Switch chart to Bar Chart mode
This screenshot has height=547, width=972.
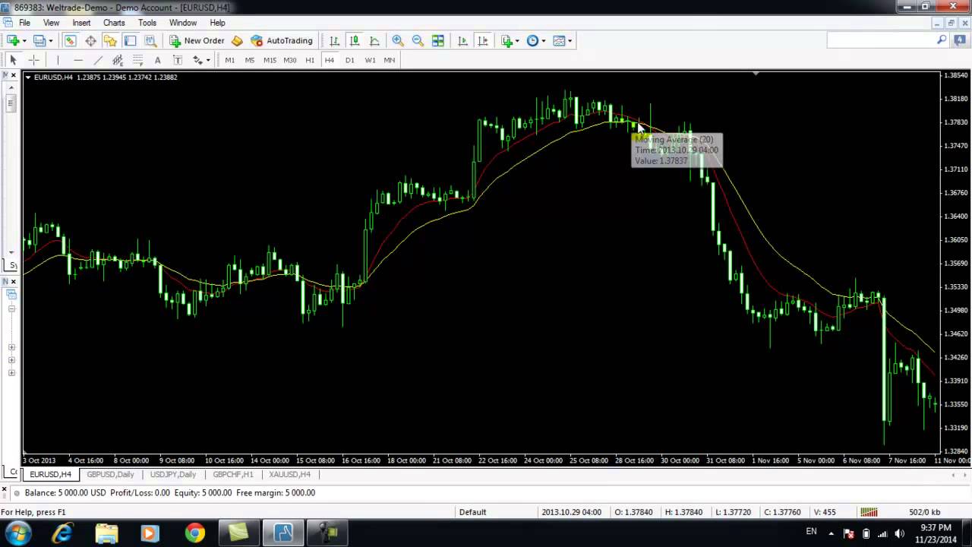coord(334,40)
